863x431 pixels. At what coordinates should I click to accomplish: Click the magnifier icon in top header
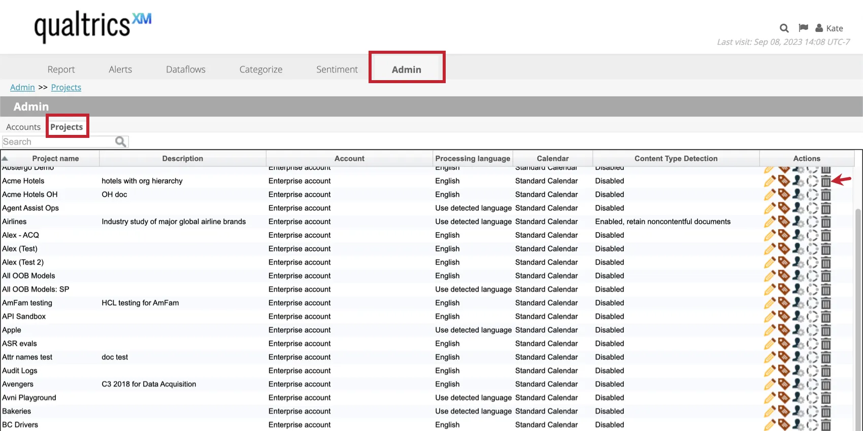[784, 28]
